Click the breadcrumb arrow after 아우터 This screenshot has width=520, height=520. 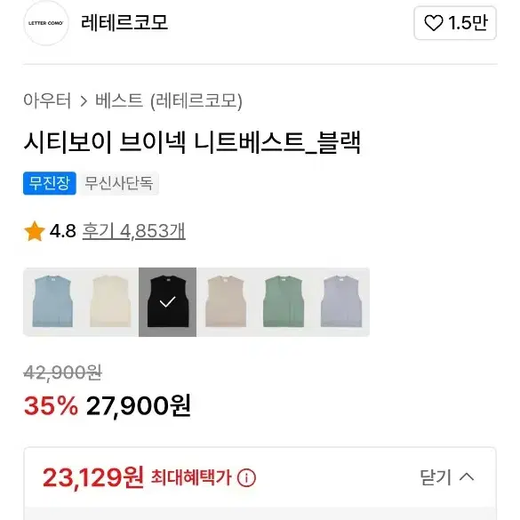tap(84, 101)
